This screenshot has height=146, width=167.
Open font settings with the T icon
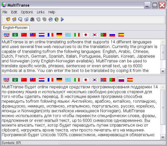26,19
